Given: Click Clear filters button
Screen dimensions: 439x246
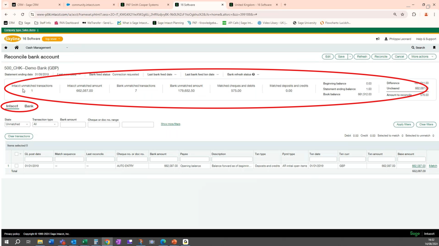Looking at the screenshot, I should (426, 124).
